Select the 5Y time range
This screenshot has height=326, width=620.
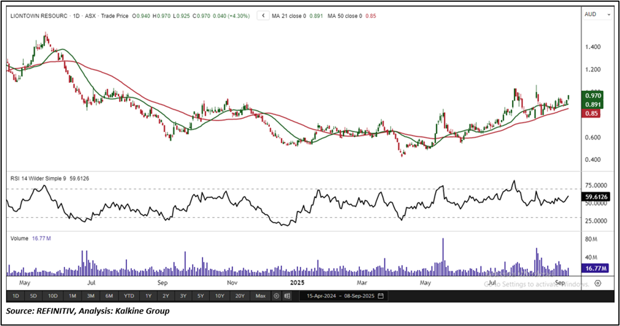(x=200, y=296)
